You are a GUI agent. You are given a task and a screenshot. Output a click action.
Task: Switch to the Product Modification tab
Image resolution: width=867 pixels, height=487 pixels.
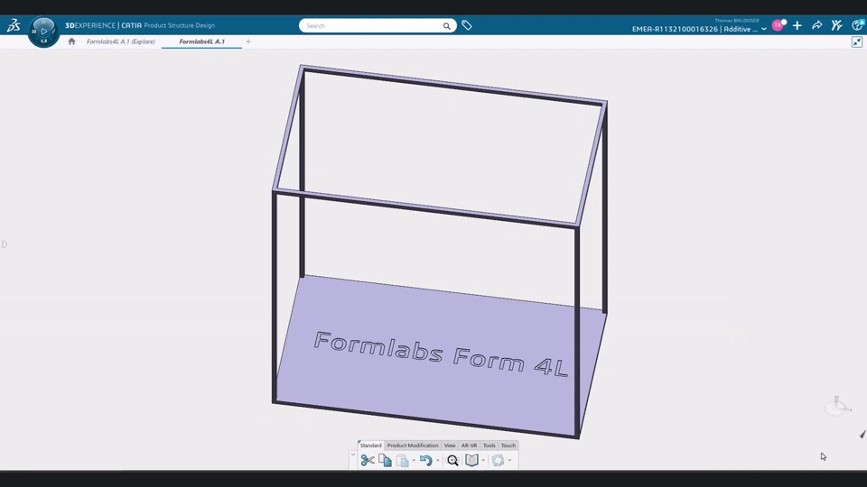[x=413, y=445]
